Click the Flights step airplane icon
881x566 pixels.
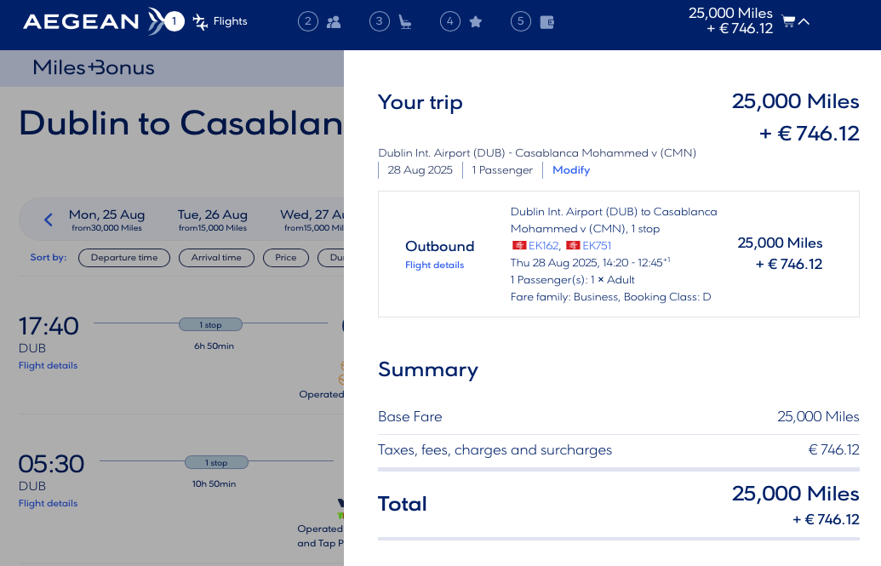pyautogui.click(x=201, y=22)
